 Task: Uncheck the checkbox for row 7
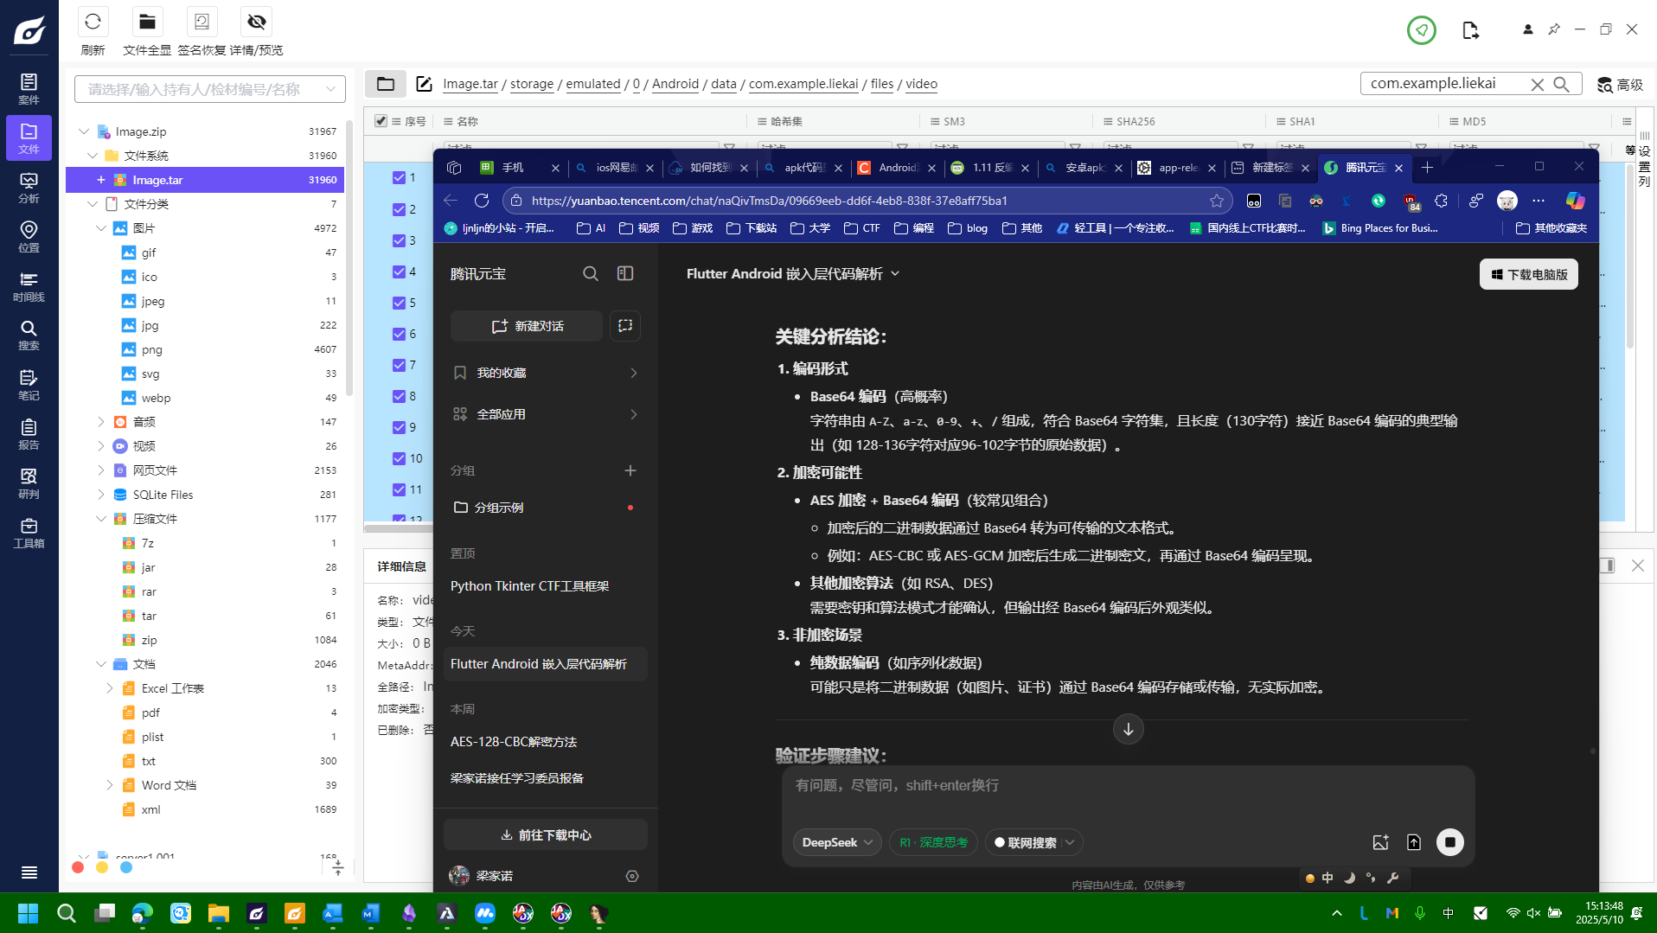pyautogui.click(x=399, y=365)
